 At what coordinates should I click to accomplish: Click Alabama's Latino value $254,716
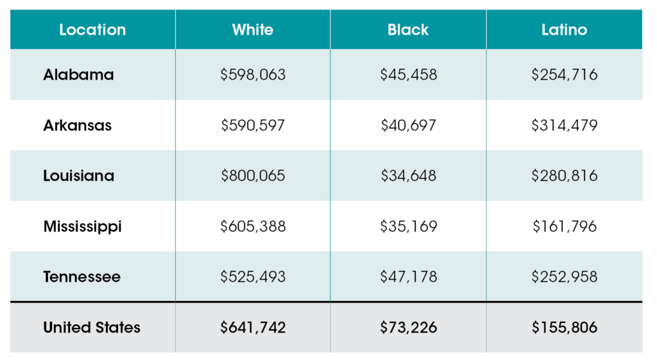pos(564,74)
